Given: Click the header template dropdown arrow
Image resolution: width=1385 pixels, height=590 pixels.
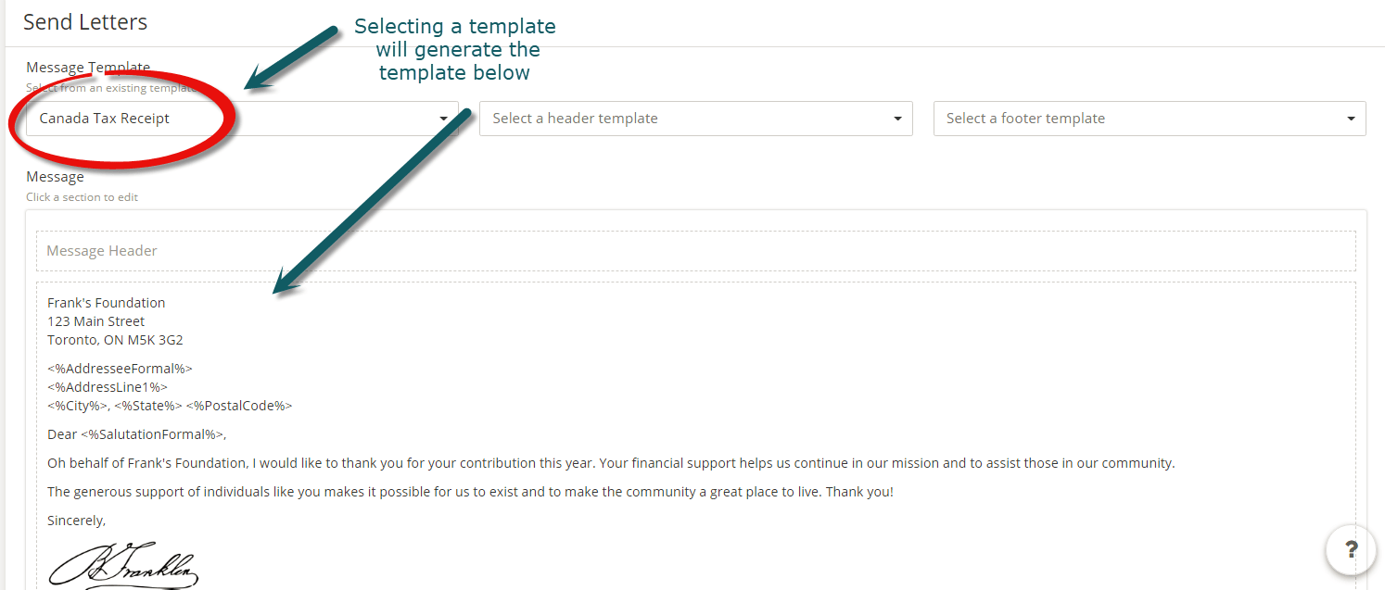Looking at the screenshot, I should (x=896, y=119).
